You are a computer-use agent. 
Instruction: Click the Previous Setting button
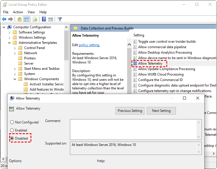[x=130, y=111]
